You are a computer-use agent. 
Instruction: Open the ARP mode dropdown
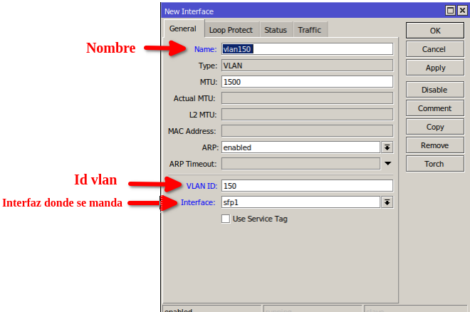[387, 147]
